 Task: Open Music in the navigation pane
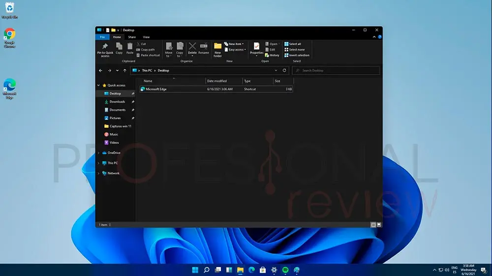[114, 134]
